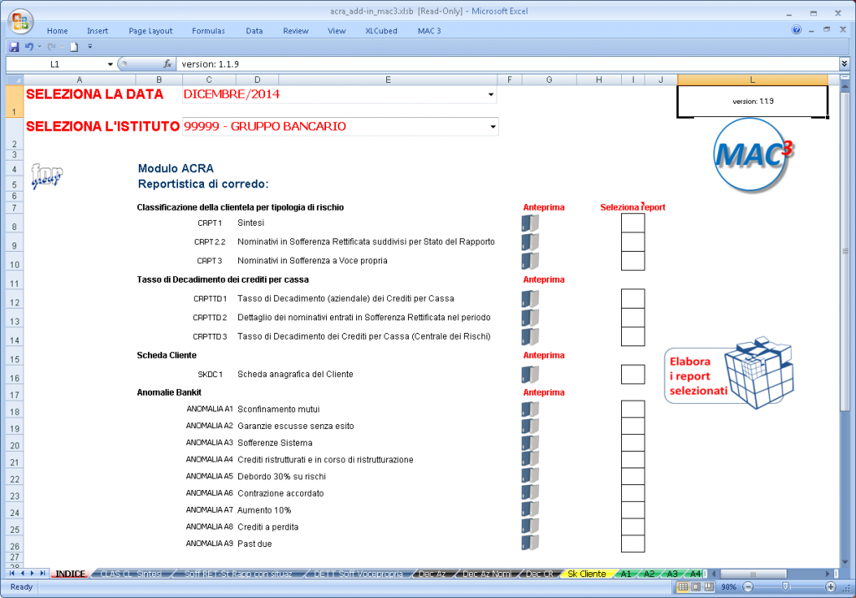Preview Anomalia A8 Crediti a perdita icon

tap(530, 527)
